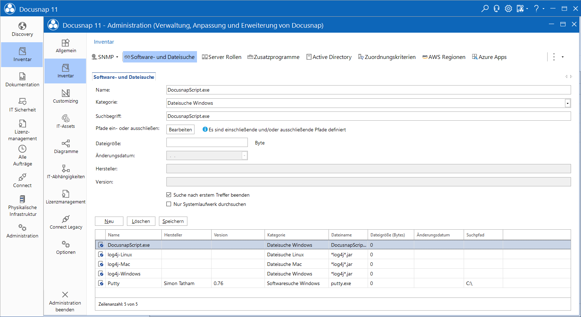The width and height of the screenshot is (581, 317).
Task: Open Optionen in the administration sidebar
Action: click(x=65, y=247)
